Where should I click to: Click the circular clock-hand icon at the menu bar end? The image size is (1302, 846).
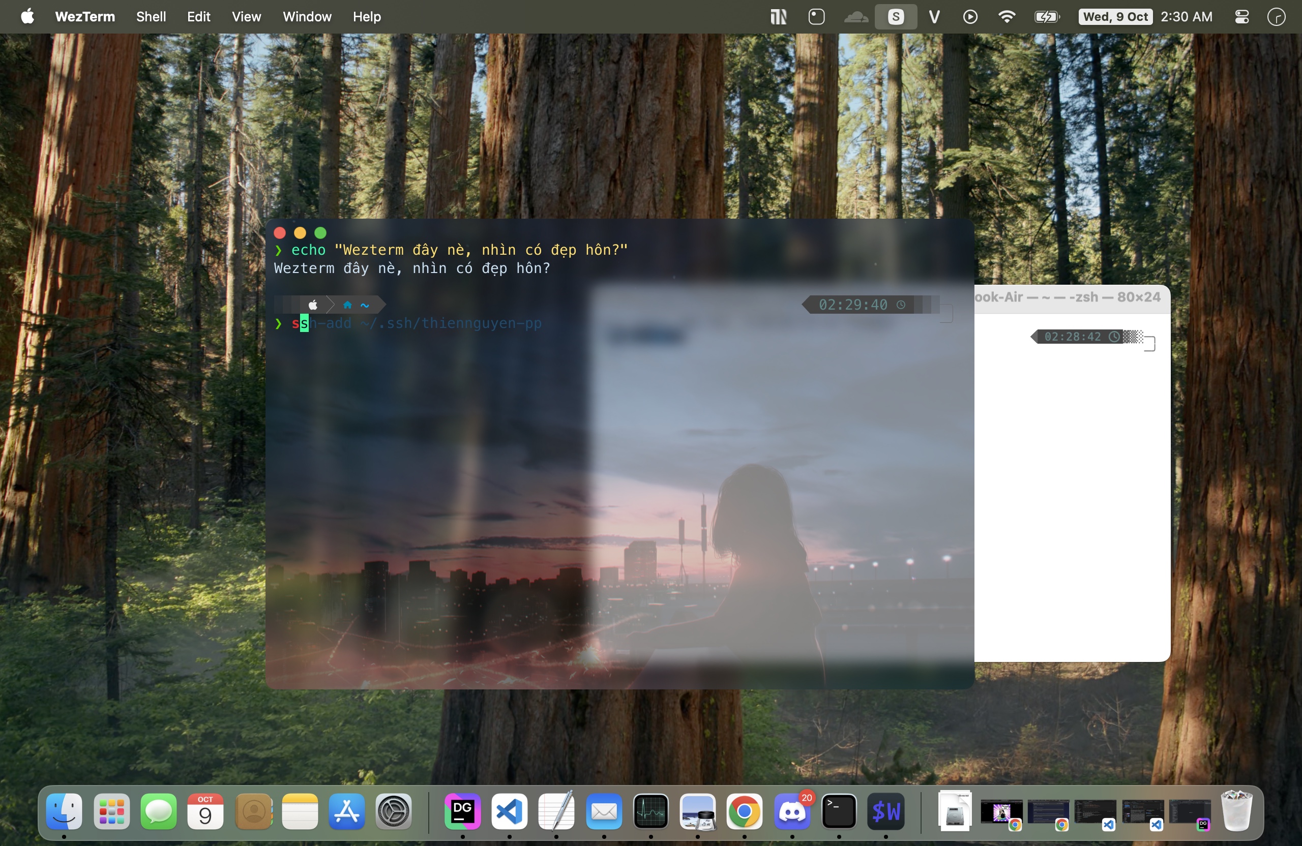(1277, 16)
